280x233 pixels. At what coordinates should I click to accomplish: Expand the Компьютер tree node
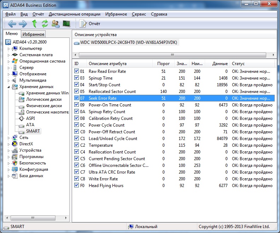[x=9, y=48]
